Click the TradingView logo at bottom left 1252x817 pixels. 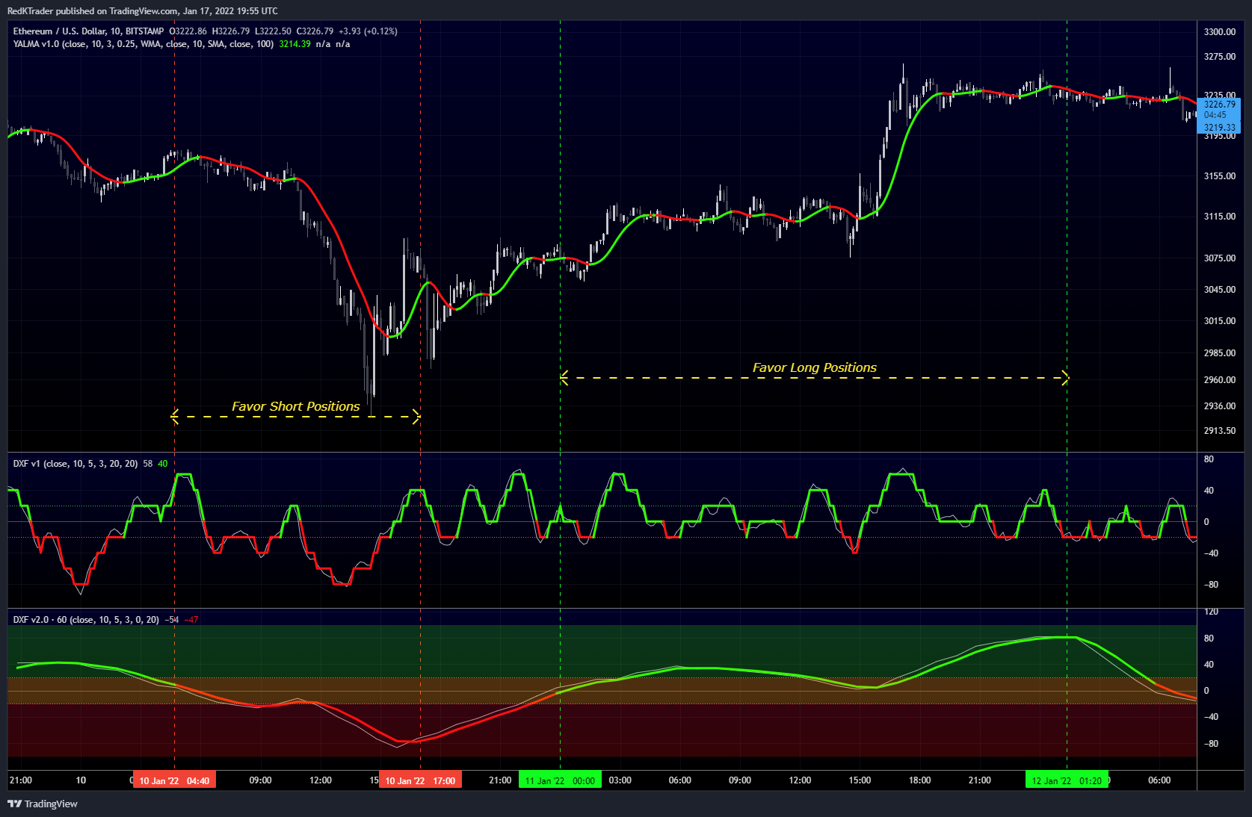pos(43,804)
